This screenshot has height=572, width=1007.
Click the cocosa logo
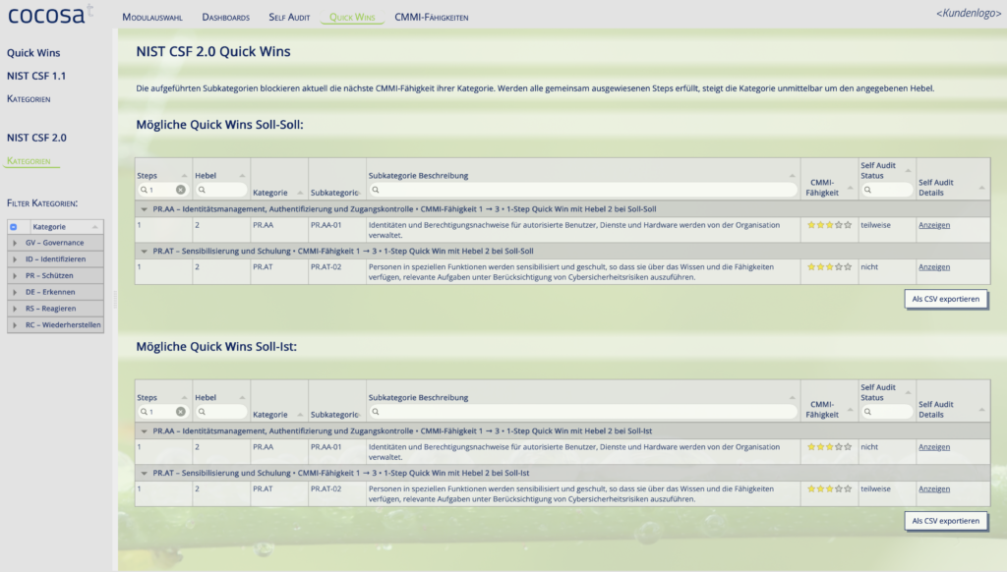point(50,14)
